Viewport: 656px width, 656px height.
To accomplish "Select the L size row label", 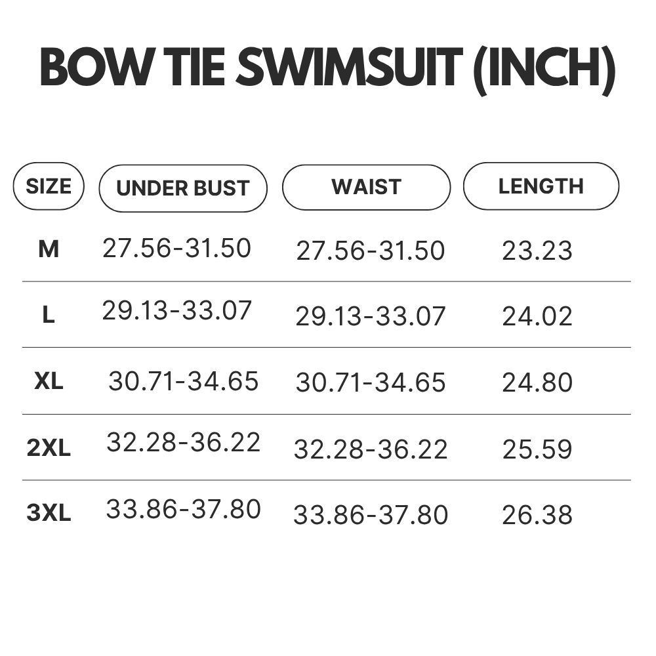I will (49, 315).
